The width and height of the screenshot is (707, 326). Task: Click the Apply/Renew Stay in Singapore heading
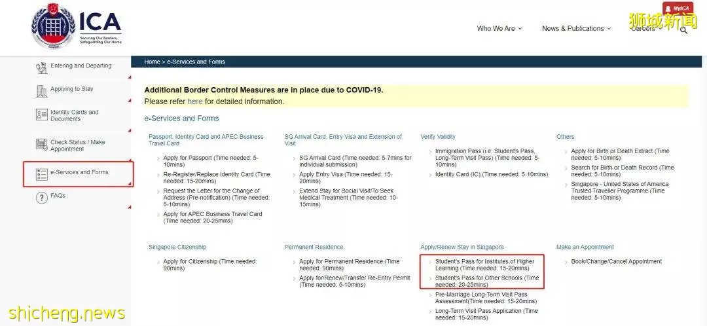[462, 247]
